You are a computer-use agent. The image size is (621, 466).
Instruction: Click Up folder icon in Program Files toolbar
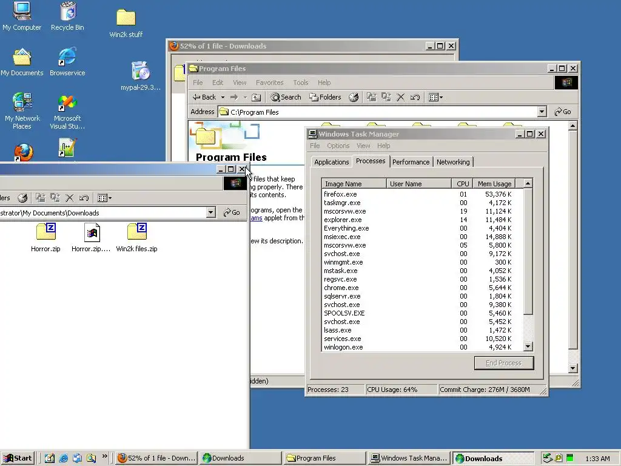257,97
